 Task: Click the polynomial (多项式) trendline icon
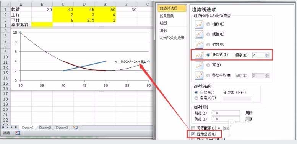(x=199, y=55)
